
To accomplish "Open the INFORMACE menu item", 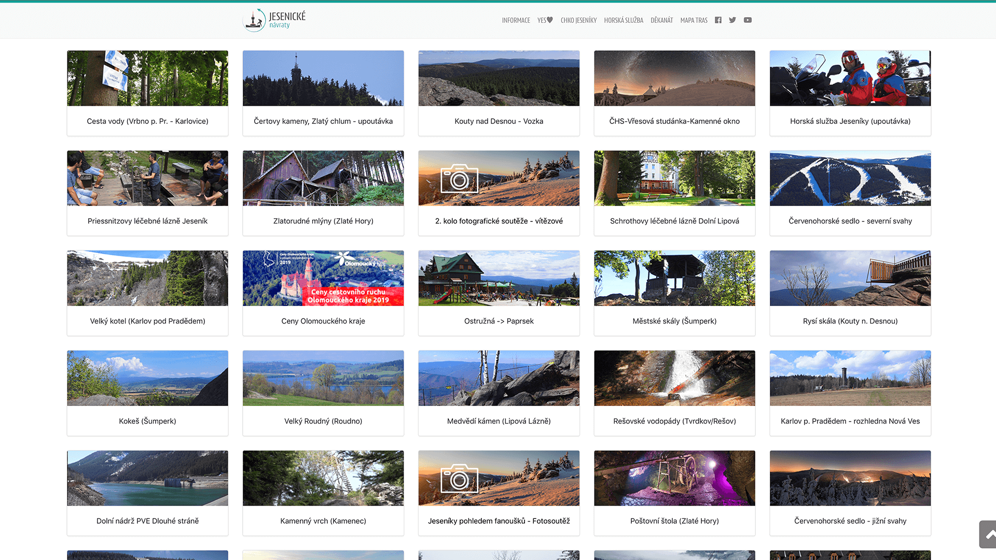I will point(516,20).
